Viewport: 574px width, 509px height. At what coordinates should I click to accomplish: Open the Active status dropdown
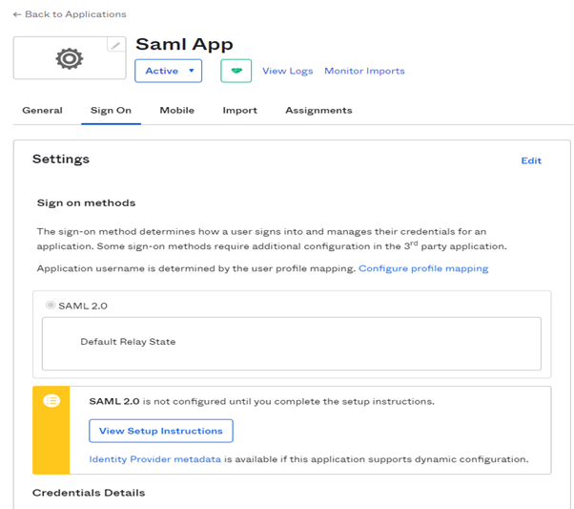pyautogui.click(x=168, y=71)
